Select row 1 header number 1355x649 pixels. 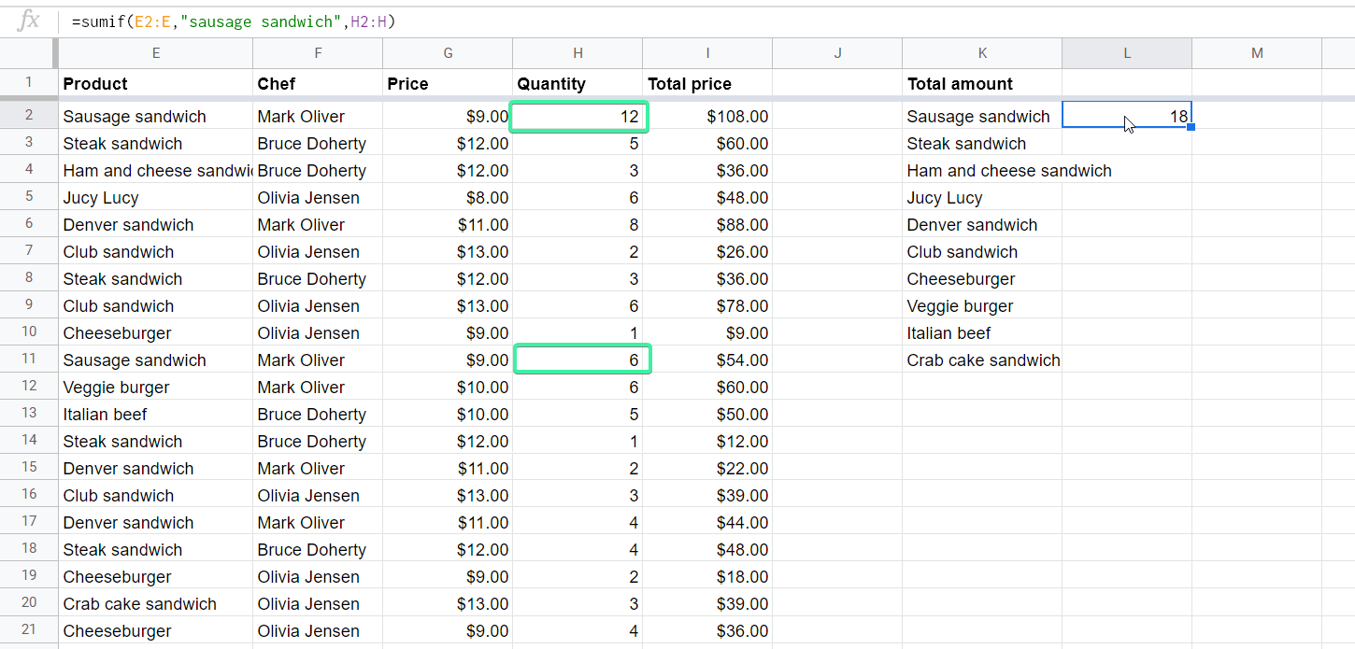(29, 82)
